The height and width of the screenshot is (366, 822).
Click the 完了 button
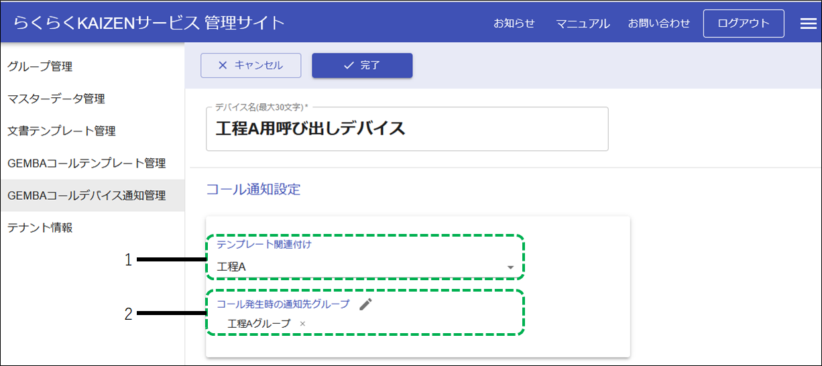point(362,66)
